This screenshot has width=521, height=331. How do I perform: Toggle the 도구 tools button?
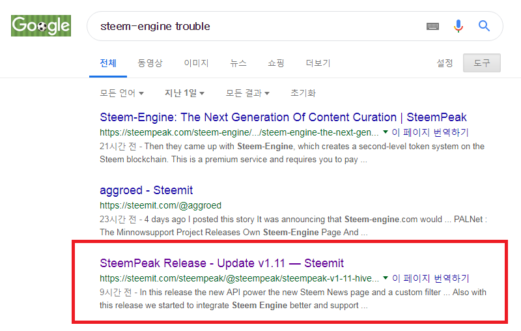pos(482,63)
